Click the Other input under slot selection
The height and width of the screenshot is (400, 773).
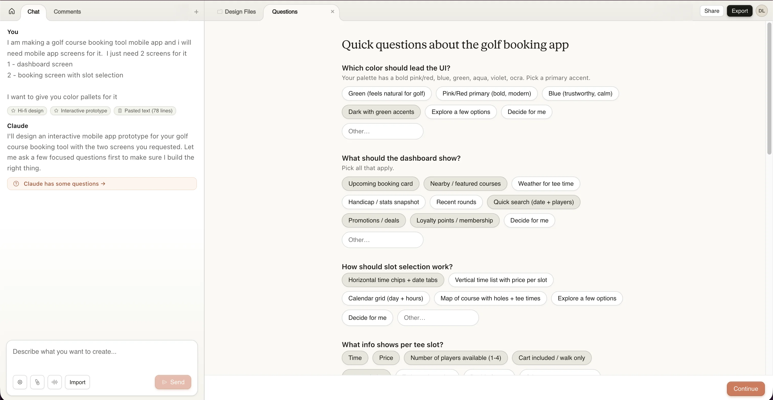(x=438, y=317)
